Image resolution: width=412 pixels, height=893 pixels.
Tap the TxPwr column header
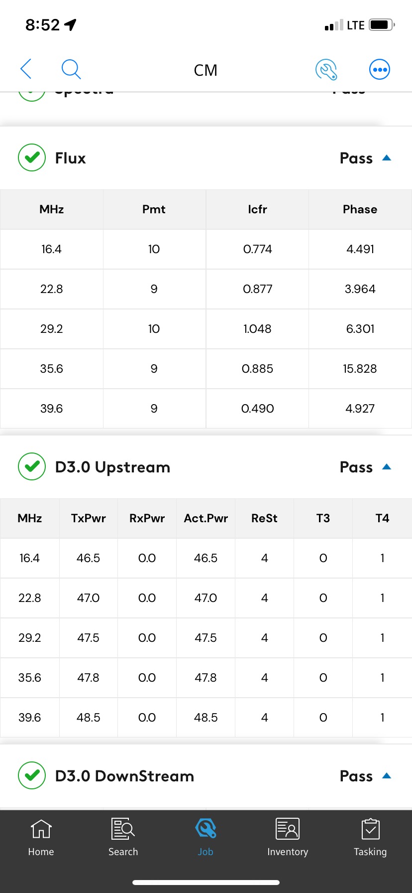tap(88, 518)
